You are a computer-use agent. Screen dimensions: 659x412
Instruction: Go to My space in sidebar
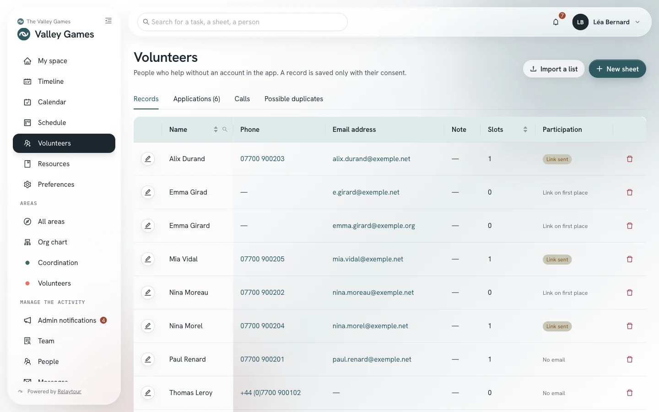[x=64, y=61]
